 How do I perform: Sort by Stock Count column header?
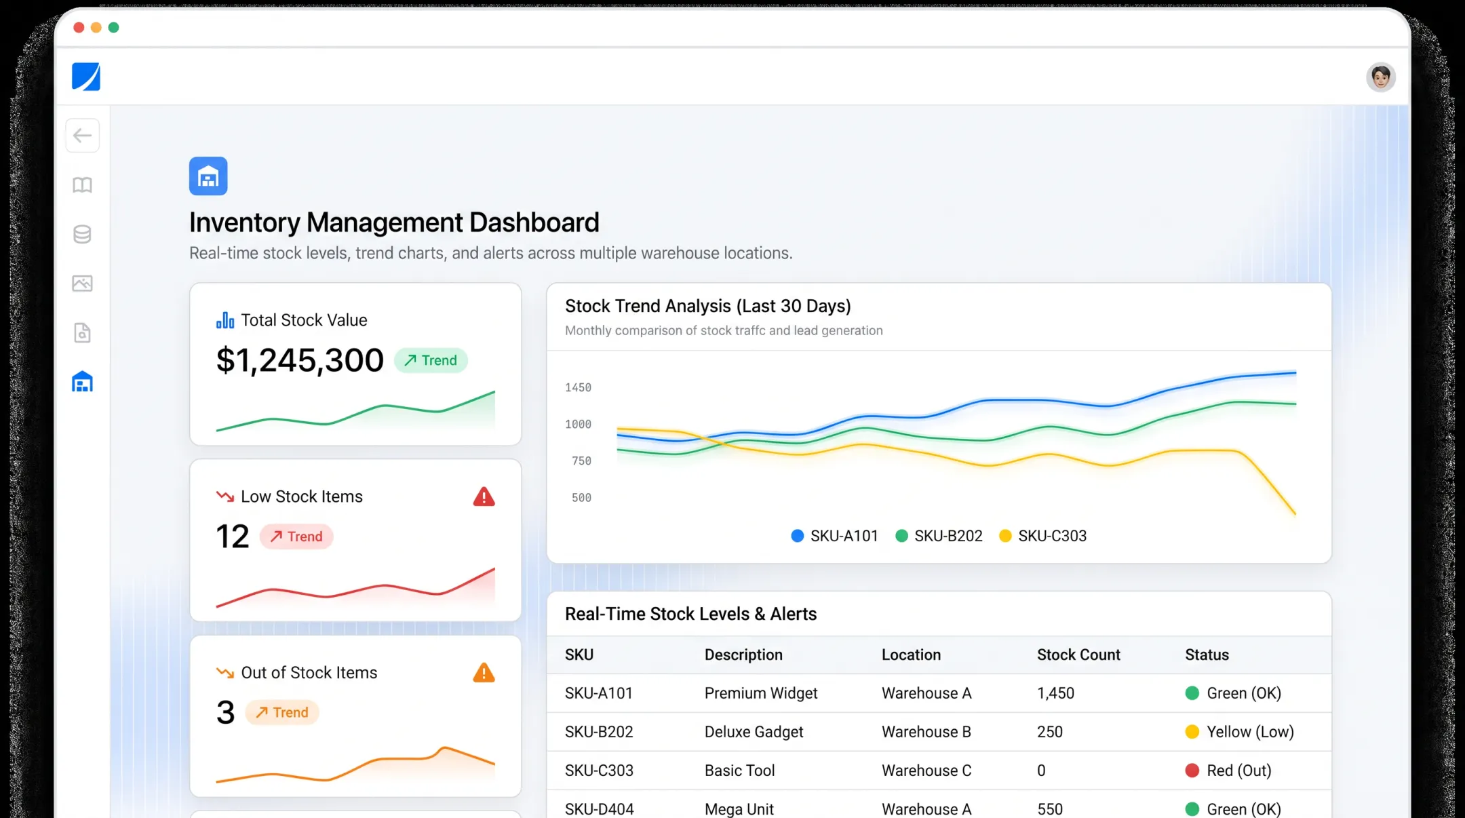pyautogui.click(x=1078, y=655)
